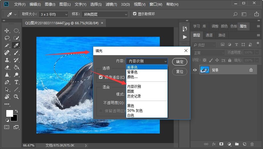
Task: Toggle lock all padlock icon
Action: (230, 60)
